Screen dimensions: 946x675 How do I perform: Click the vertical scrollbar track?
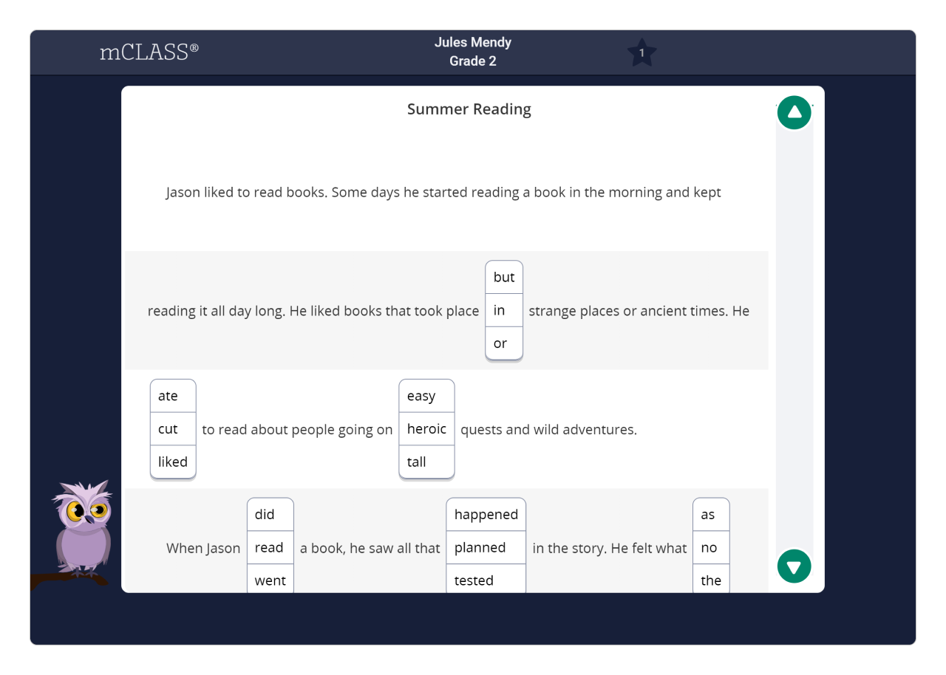pos(794,340)
